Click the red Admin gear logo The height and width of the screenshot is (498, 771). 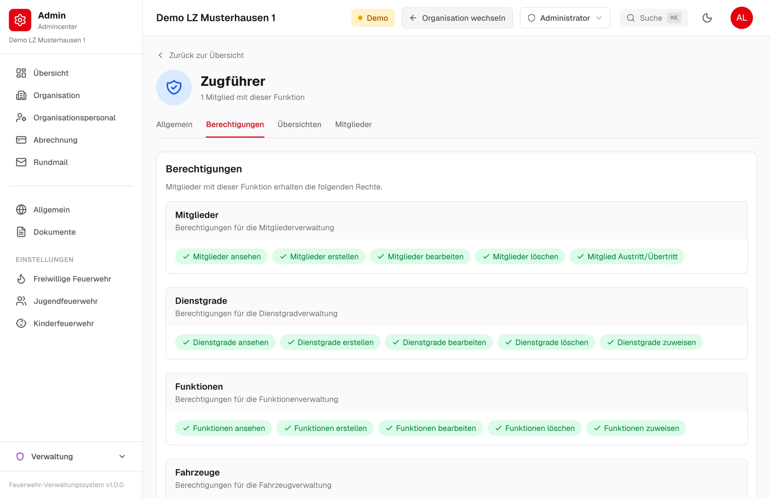[20, 20]
